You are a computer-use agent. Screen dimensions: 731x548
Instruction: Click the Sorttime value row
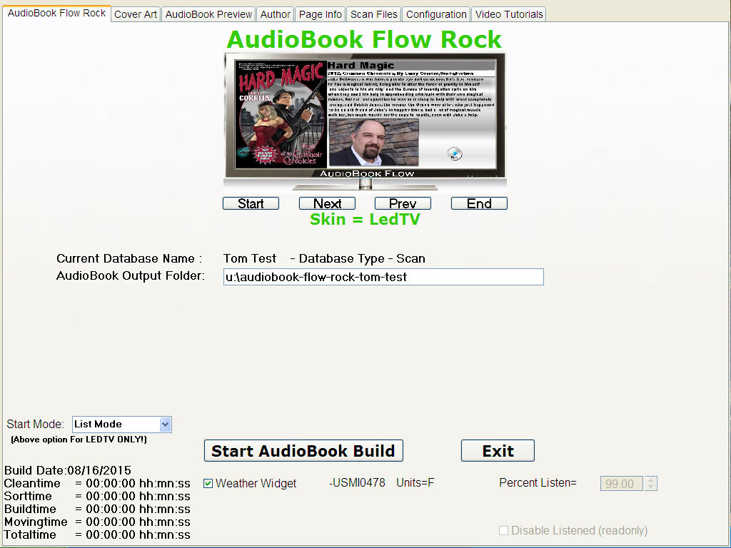97,497
